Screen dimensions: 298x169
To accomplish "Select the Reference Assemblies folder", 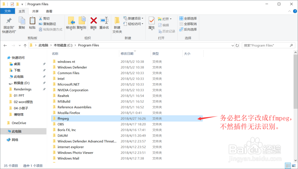I will pos(74,107).
